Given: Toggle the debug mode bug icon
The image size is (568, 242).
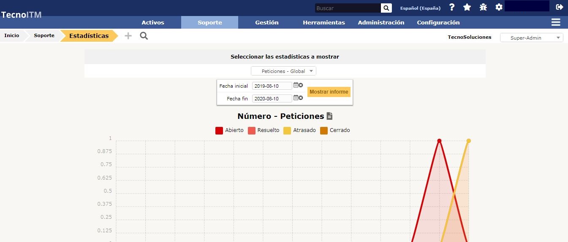Looking at the screenshot, I should point(483,7).
